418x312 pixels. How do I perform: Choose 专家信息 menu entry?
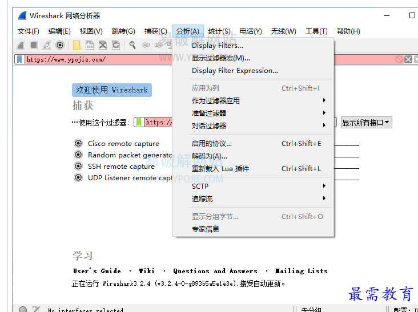[x=253, y=229]
